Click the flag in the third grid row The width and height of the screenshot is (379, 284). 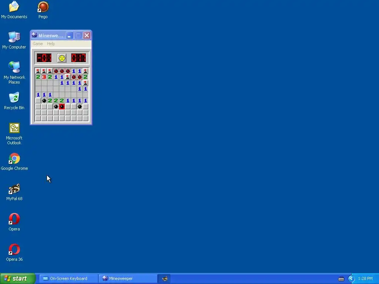click(85, 83)
